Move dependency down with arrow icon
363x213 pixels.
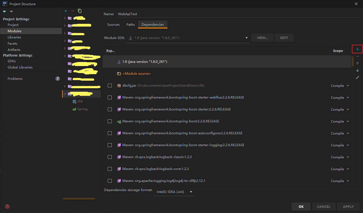pos(358,70)
